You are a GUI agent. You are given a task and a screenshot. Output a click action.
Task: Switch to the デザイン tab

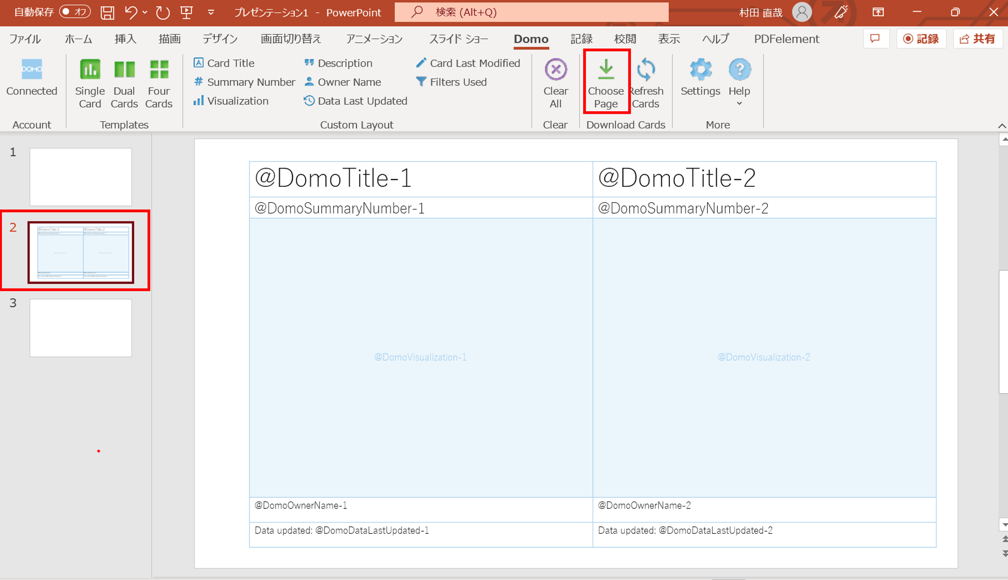pos(220,39)
